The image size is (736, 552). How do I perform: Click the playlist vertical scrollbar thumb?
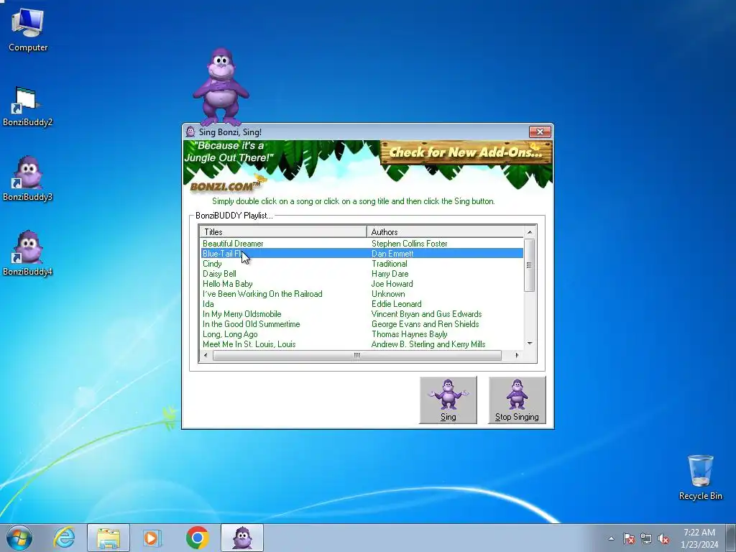coord(530,265)
